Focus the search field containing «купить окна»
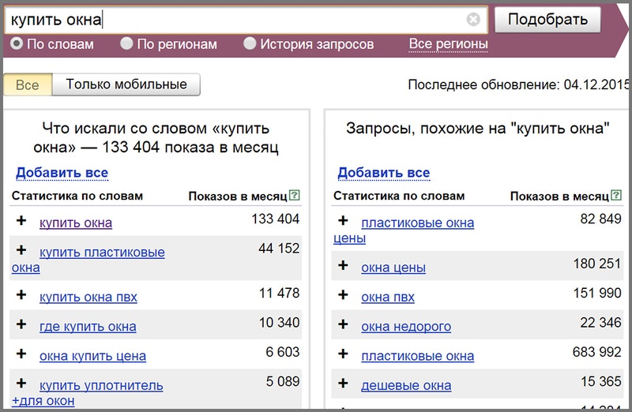 (x=237, y=20)
